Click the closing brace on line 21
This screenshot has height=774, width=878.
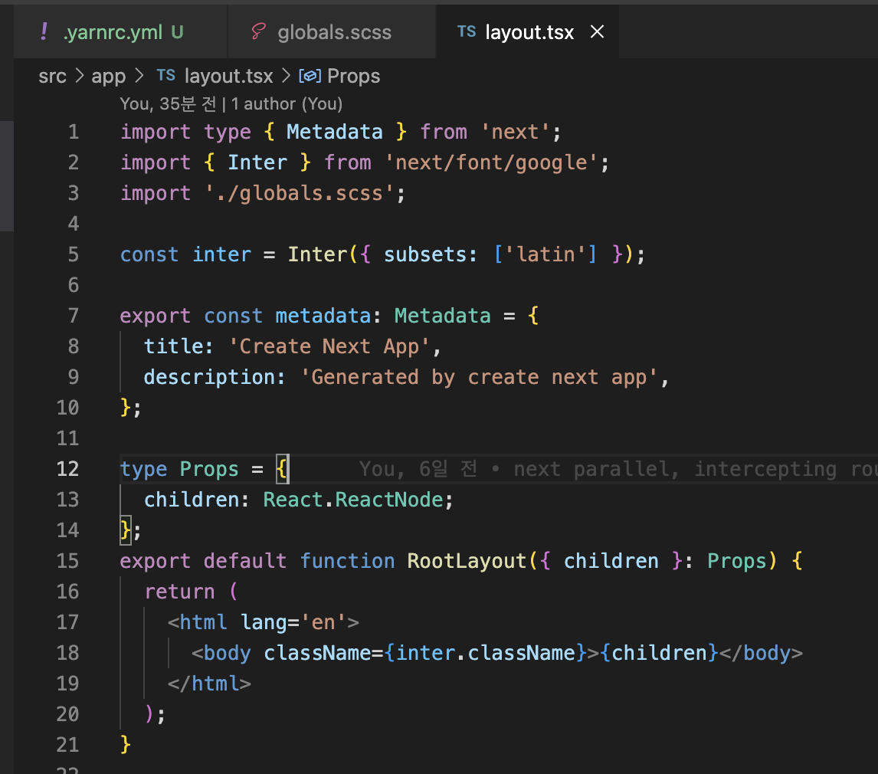coord(126,745)
